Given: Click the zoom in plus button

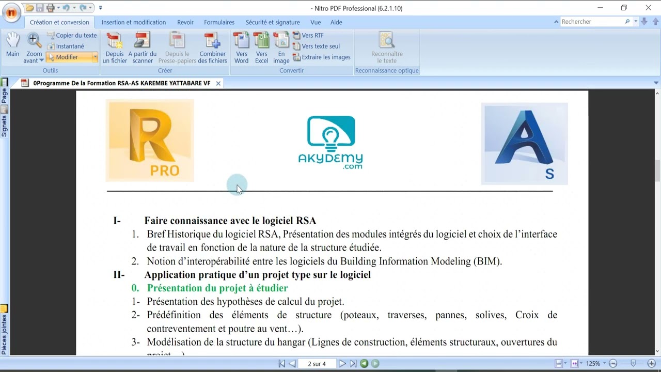Looking at the screenshot, I should pyautogui.click(x=652, y=364).
